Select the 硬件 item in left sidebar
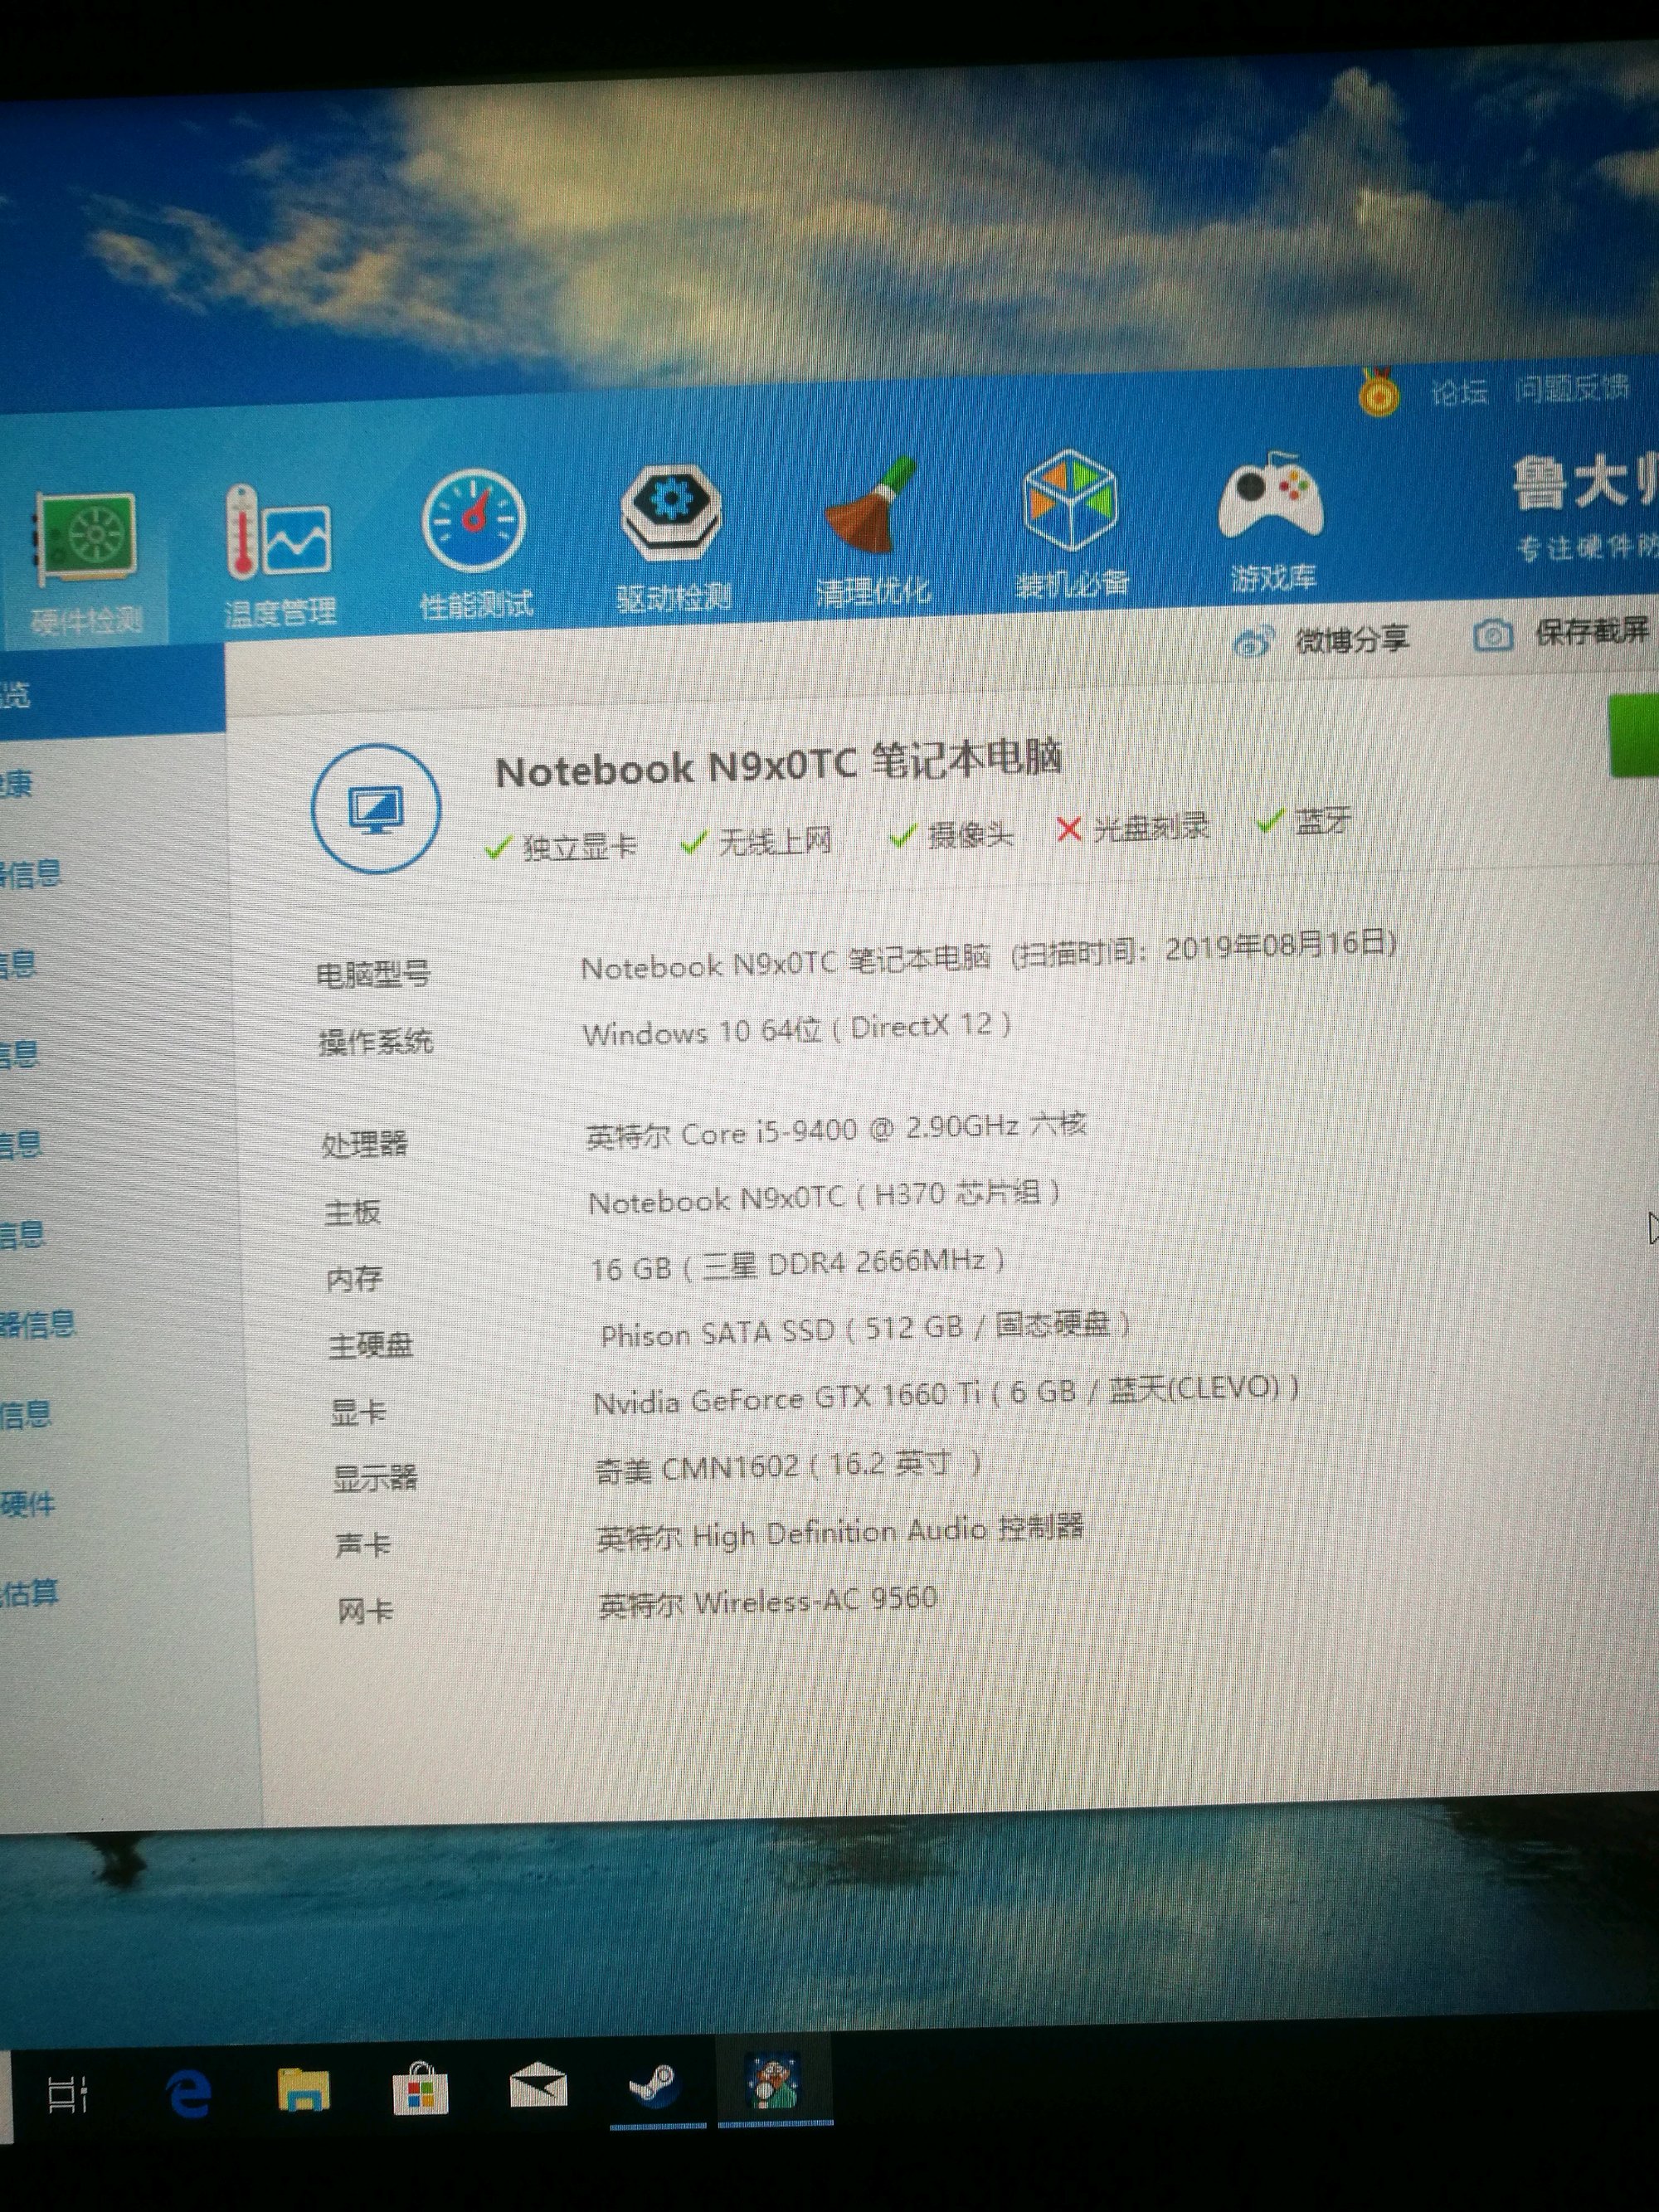 pos(28,1503)
